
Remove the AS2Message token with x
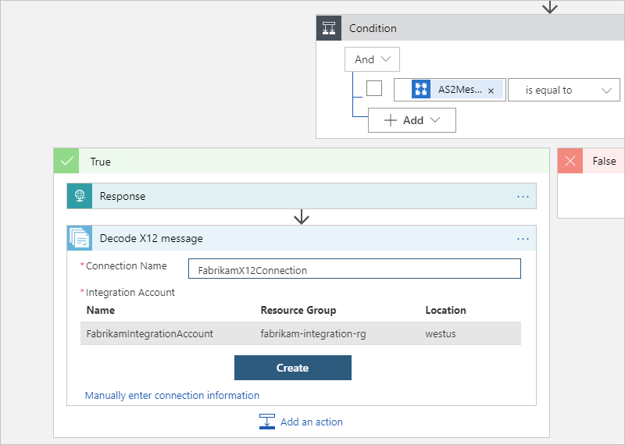pos(491,91)
